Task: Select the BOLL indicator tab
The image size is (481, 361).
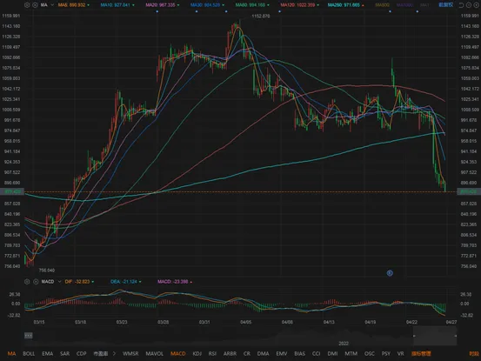Action: [29, 353]
